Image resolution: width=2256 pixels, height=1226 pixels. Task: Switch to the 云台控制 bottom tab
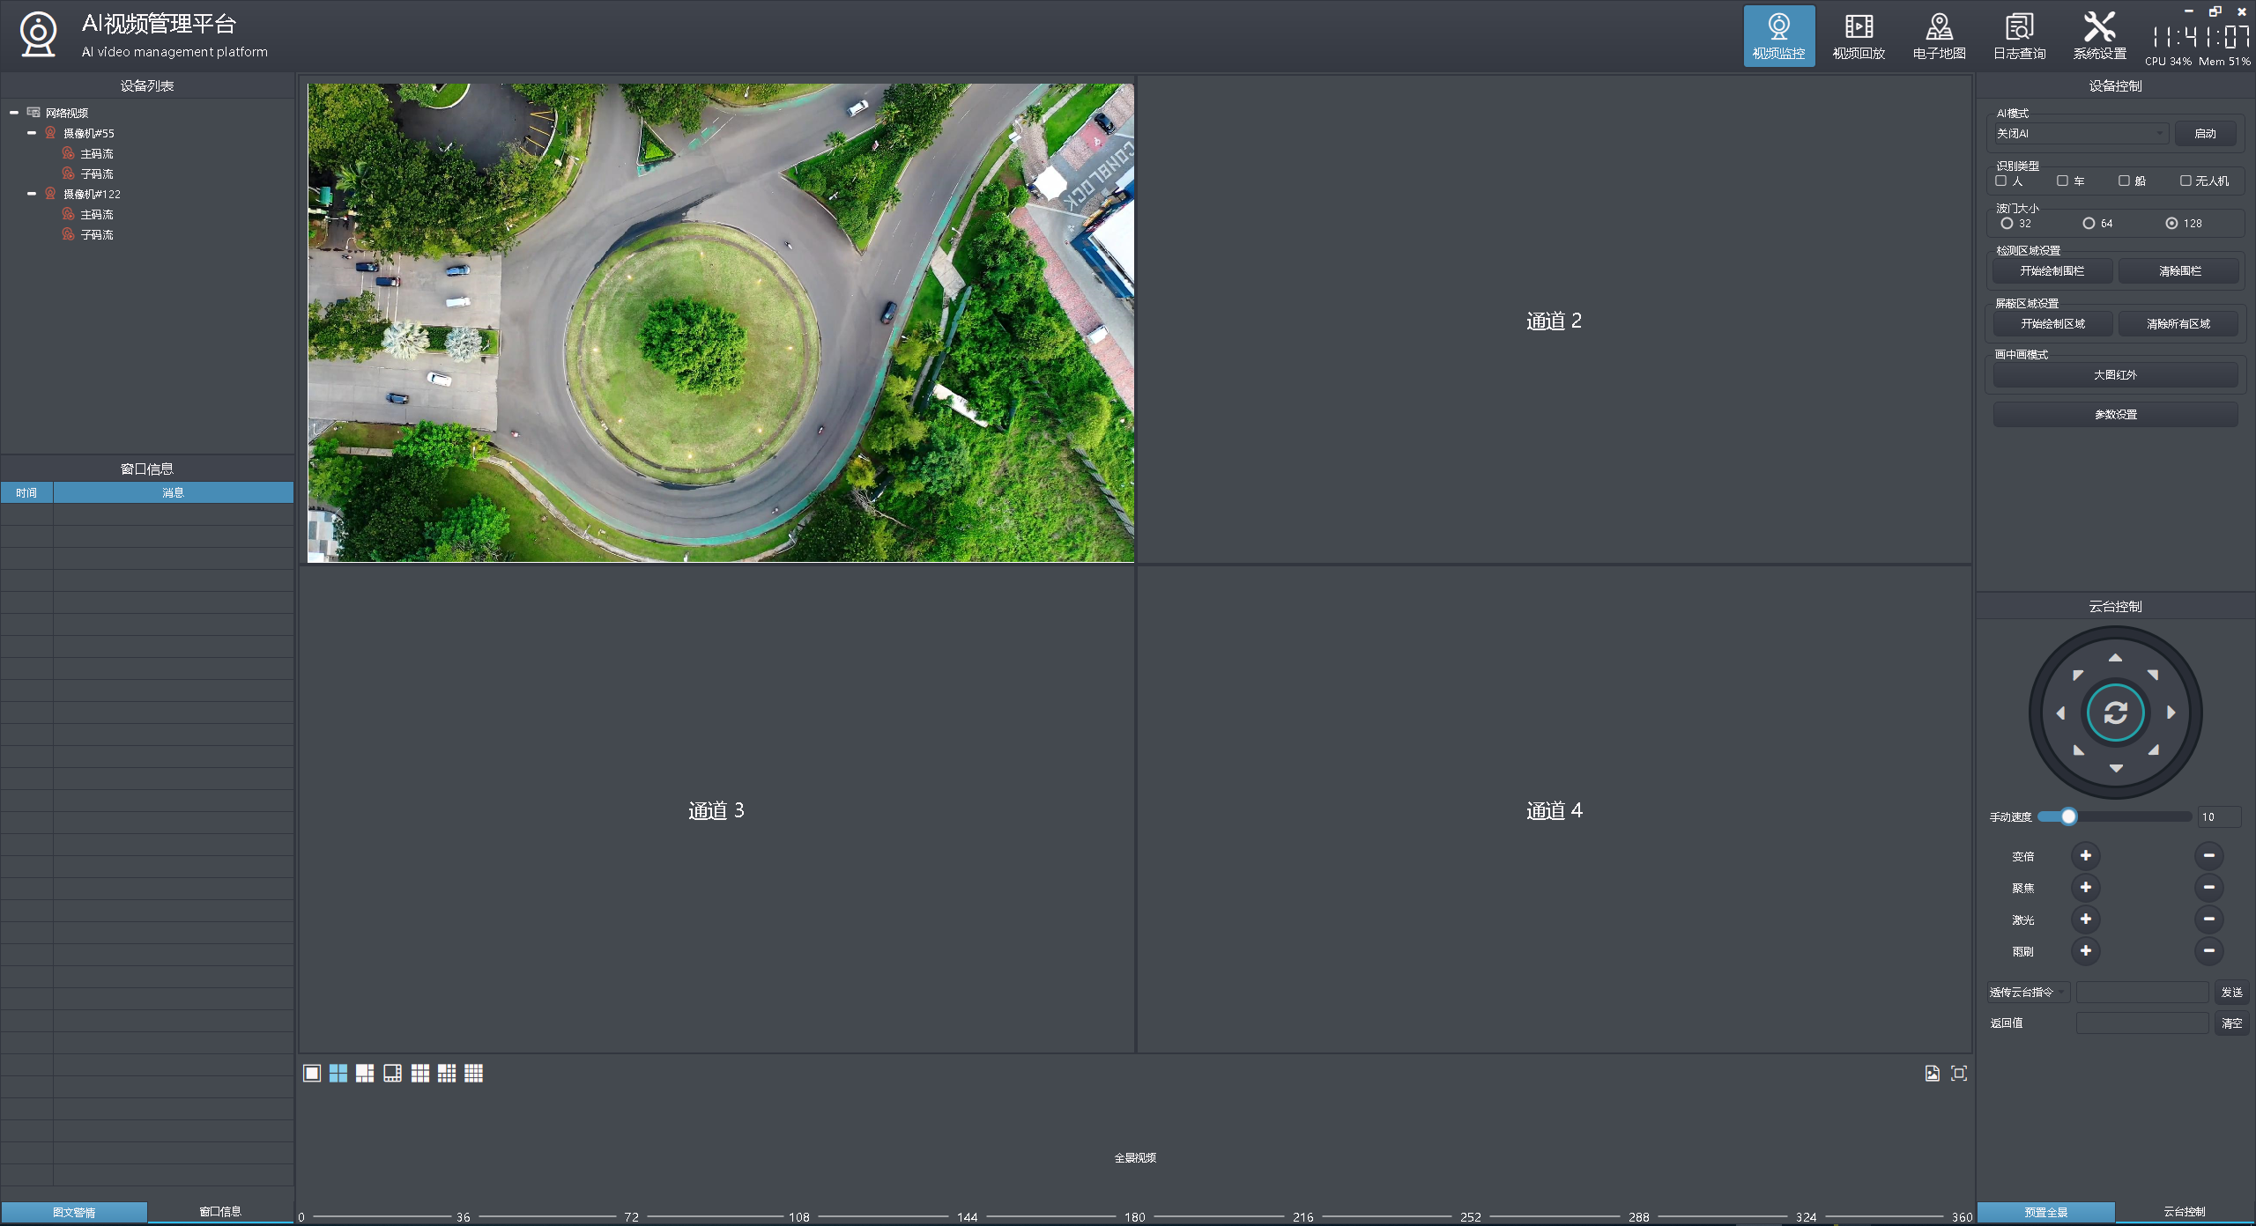click(x=2185, y=1212)
